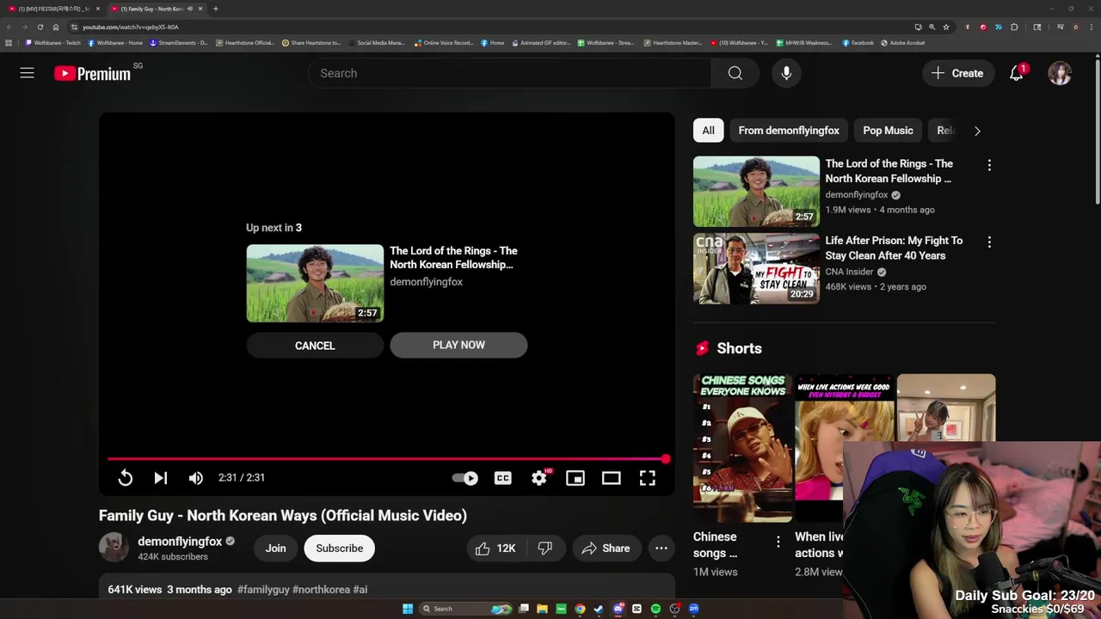The height and width of the screenshot is (619, 1101).
Task: Toggle the autoplay switch
Action: pos(465,478)
